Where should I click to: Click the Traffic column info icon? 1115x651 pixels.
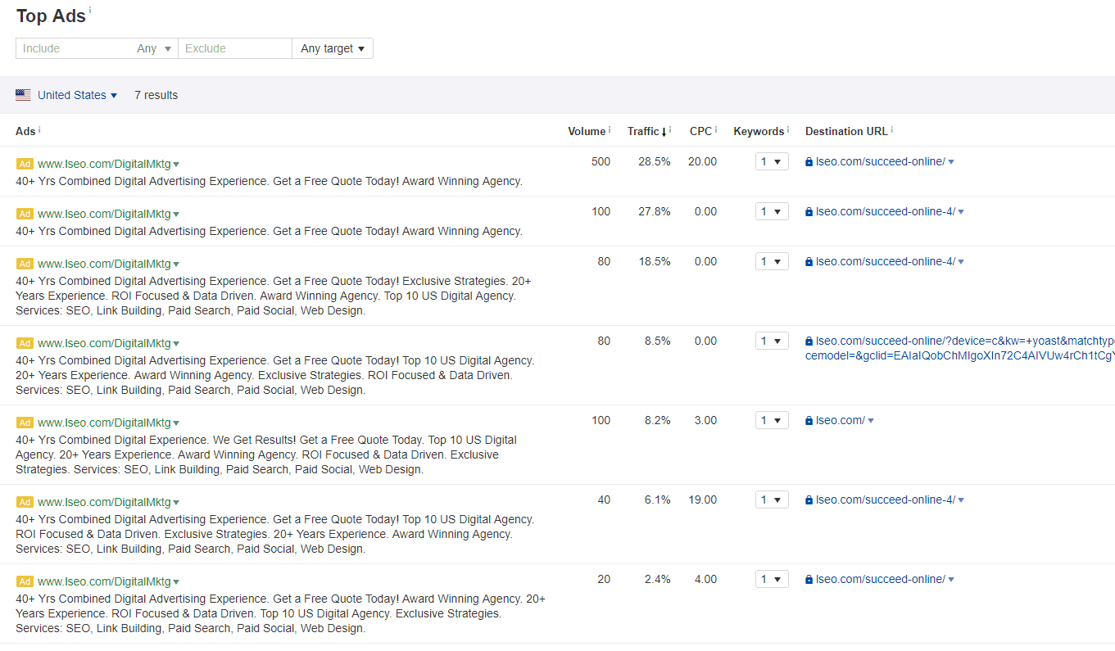669,128
